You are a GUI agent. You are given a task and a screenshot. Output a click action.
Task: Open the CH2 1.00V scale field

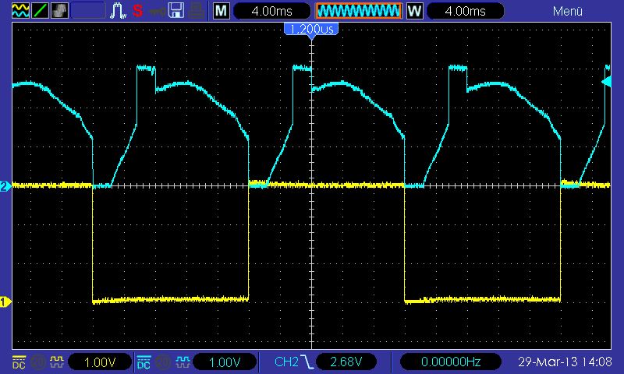225,362
